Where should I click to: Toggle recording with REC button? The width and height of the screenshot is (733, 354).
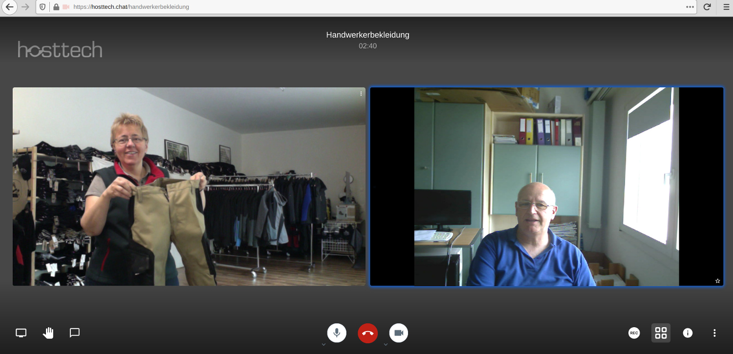point(634,333)
